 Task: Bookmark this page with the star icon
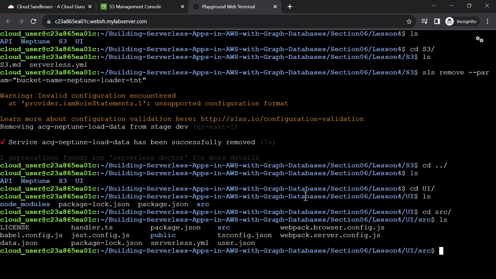coord(409,21)
